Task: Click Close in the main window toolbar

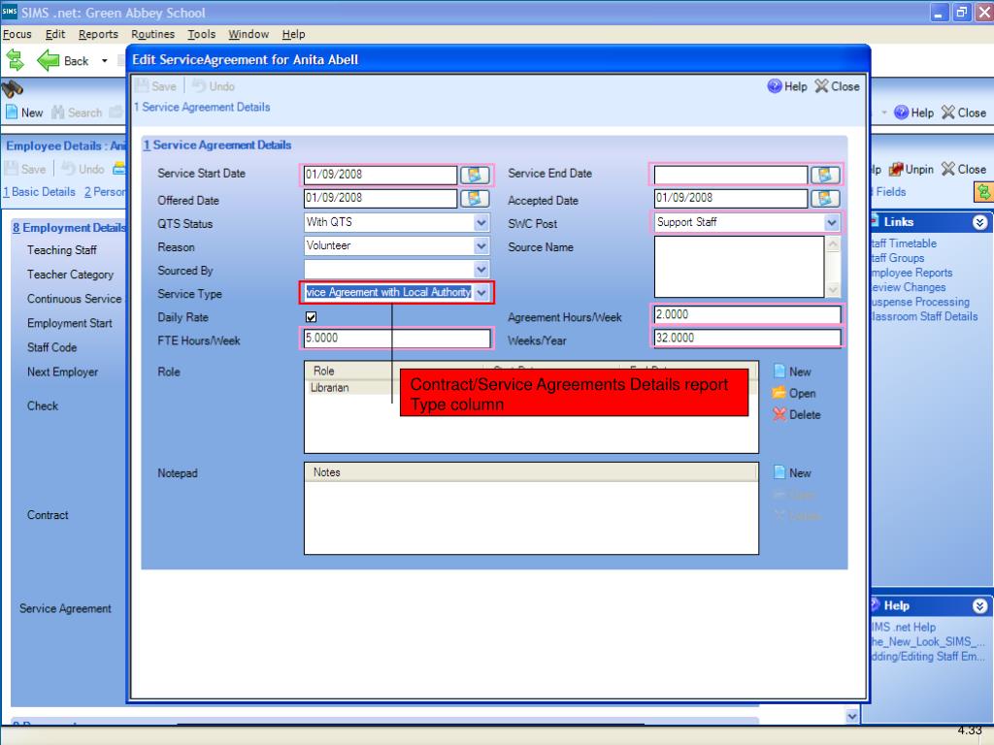Action: tap(964, 113)
